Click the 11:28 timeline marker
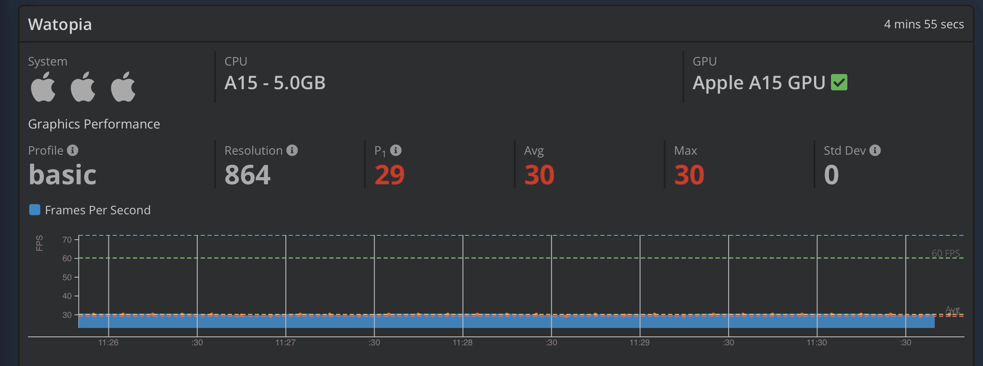The height and width of the screenshot is (366, 983). (x=463, y=342)
